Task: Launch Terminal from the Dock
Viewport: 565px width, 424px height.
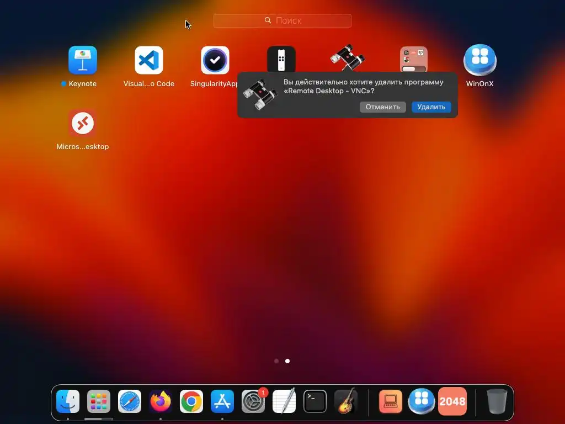Action: 315,401
